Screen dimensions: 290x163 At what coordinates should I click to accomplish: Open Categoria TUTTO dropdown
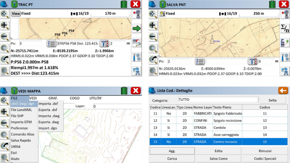(218, 100)
